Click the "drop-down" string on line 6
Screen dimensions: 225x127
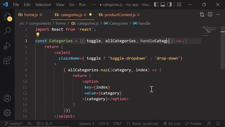(167, 58)
